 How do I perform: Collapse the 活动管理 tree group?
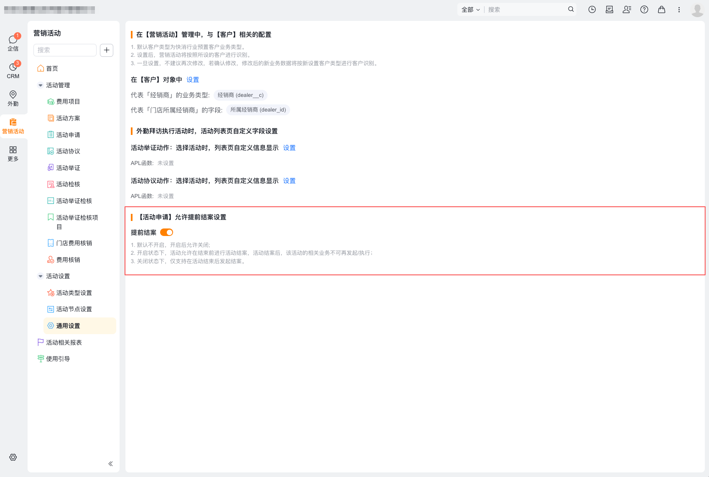click(41, 85)
